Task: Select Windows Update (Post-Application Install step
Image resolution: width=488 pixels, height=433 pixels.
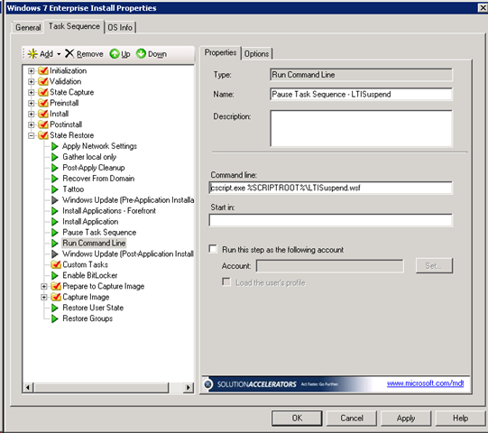Action: point(128,254)
